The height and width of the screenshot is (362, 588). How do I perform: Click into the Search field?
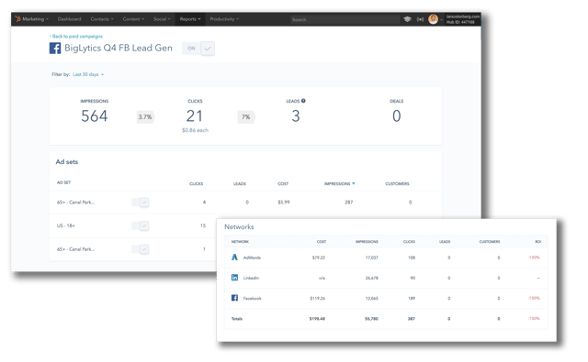pyautogui.click(x=345, y=19)
